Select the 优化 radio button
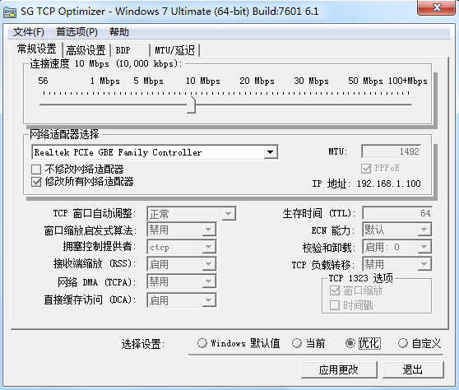Image resolution: width=459 pixels, height=390 pixels. 350,343
